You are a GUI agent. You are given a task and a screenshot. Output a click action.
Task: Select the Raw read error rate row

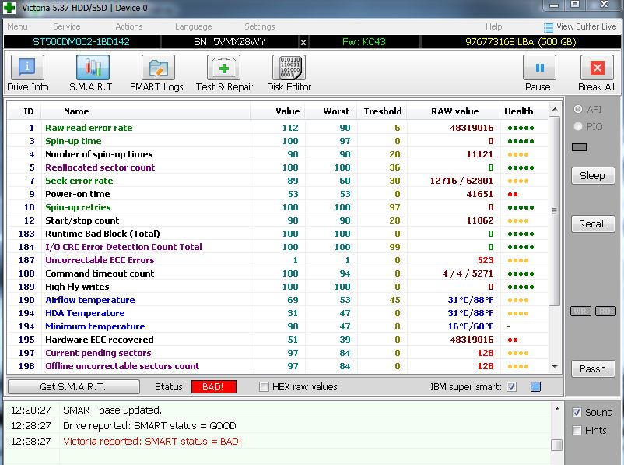(x=278, y=128)
